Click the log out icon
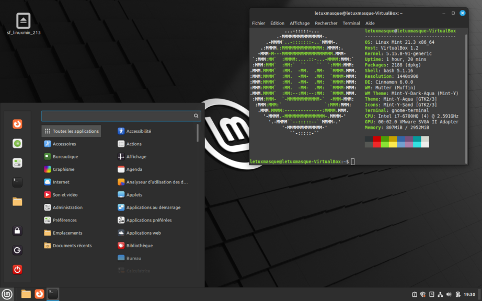Image resolution: width=482 pixels, height=301 pixels. pos(17,250)
